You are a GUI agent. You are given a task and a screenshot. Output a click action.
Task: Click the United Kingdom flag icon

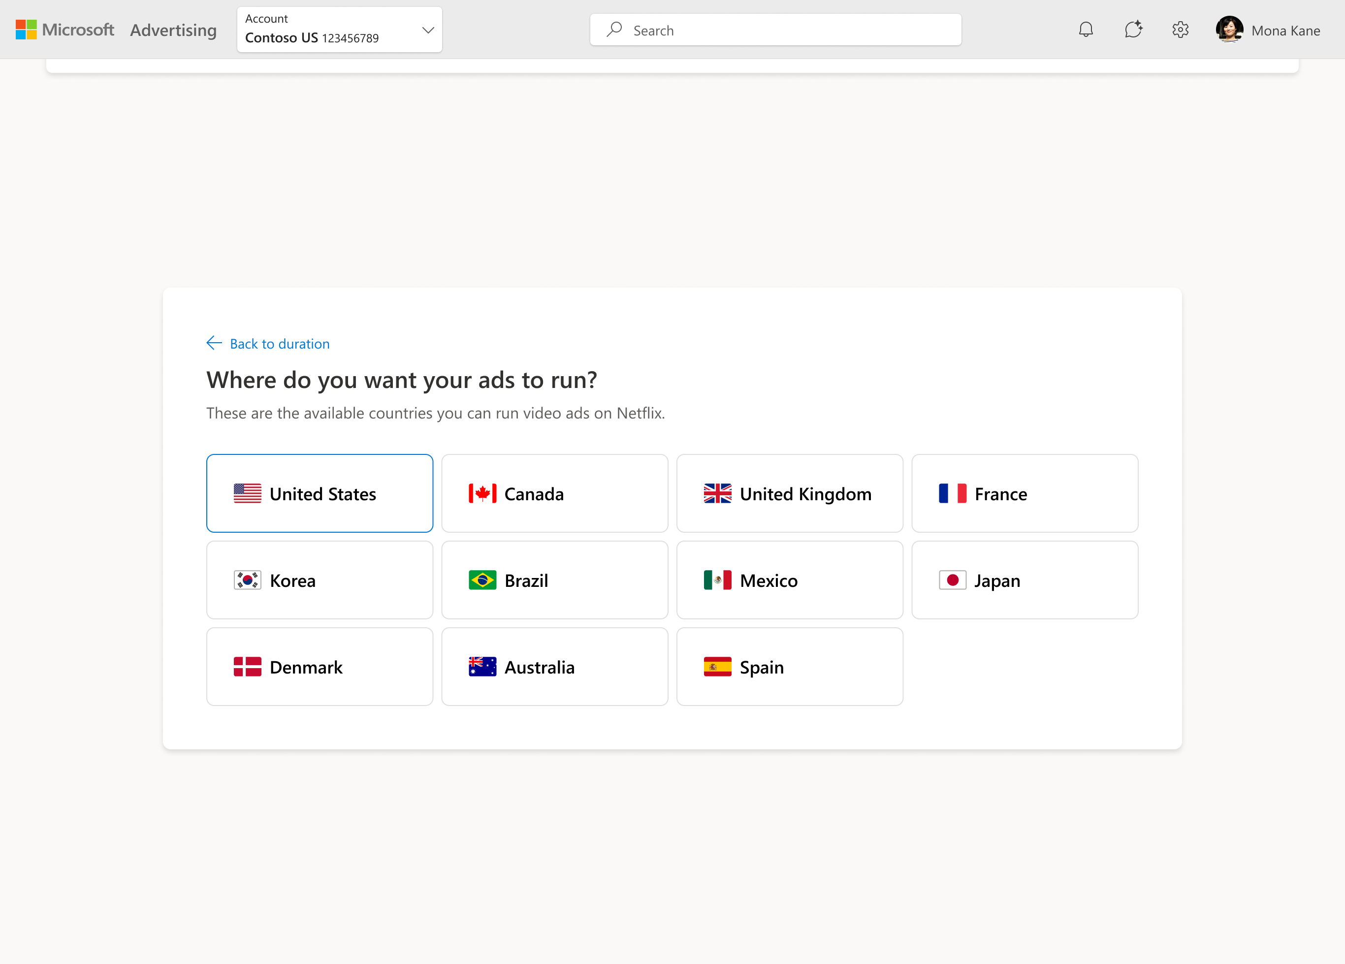coord(718,493)
